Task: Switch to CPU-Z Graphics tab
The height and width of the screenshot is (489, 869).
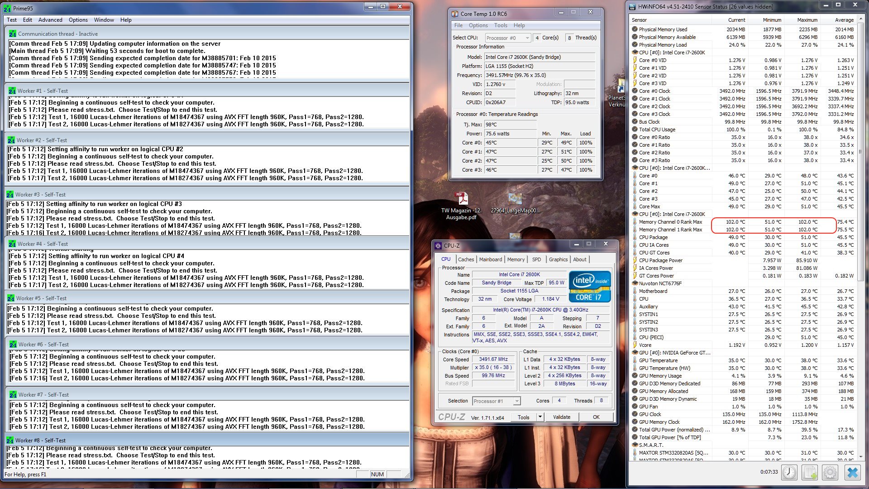Action: pos(558,259)
